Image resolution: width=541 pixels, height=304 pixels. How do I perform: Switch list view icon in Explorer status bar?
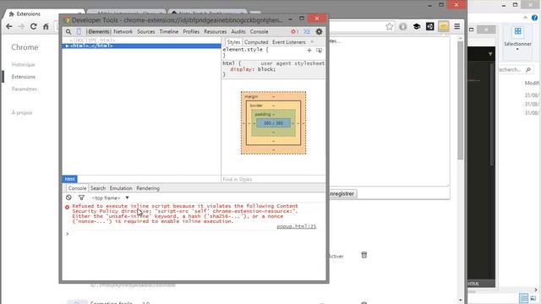[x=523, y=298]
